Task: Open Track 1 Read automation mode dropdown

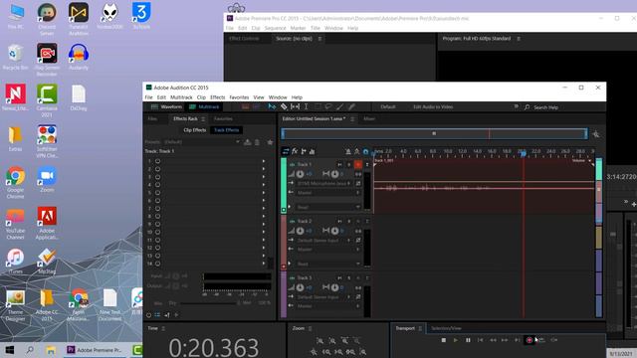Action: (327, 207)
